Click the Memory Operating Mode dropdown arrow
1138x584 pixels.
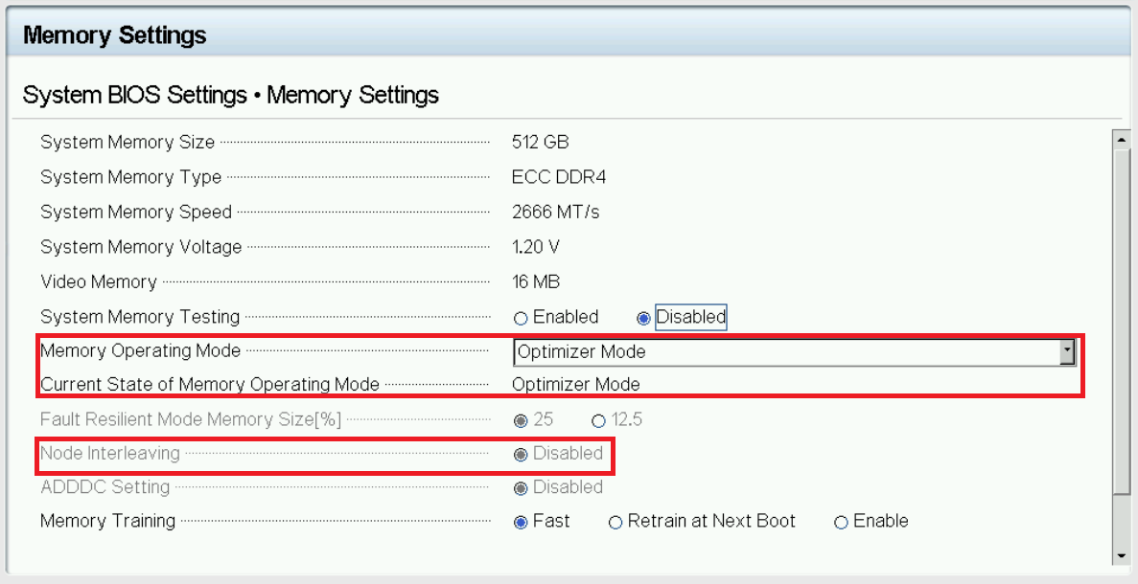click(1068, 351)
